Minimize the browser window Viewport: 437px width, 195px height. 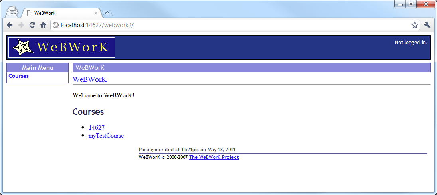click(401, 4)
